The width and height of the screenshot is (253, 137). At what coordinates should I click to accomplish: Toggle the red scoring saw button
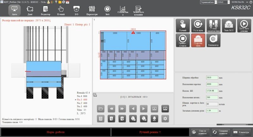point(198,40)
